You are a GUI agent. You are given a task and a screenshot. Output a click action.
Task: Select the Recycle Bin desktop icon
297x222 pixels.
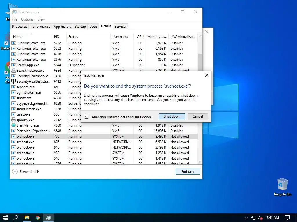click(282, 187)
